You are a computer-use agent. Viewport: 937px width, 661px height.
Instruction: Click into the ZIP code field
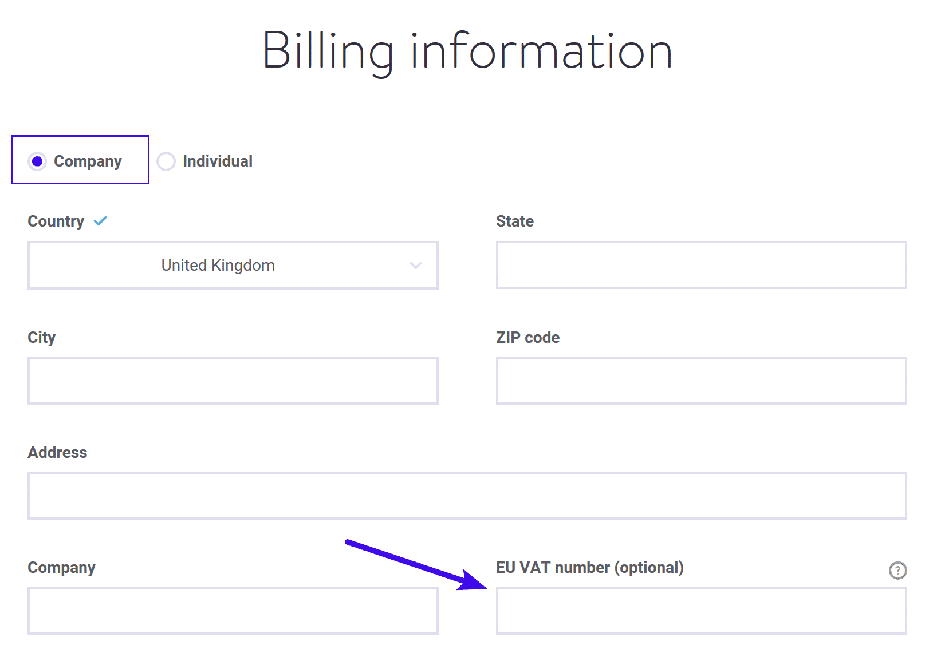(x=702, y=381)
